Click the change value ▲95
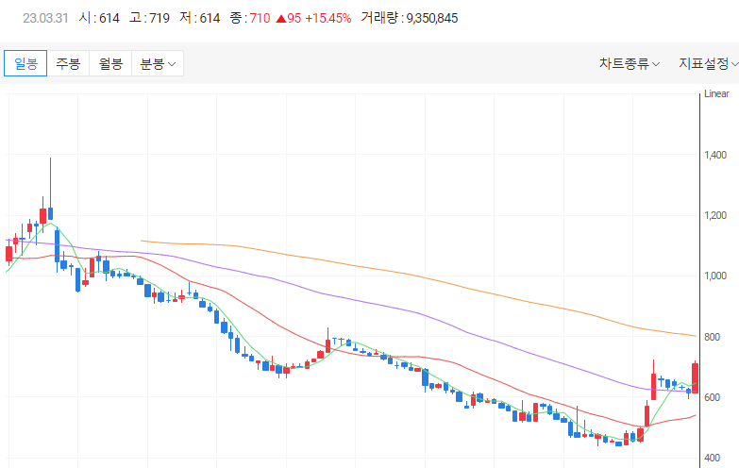Screen dimensions: 739x468 289,18
